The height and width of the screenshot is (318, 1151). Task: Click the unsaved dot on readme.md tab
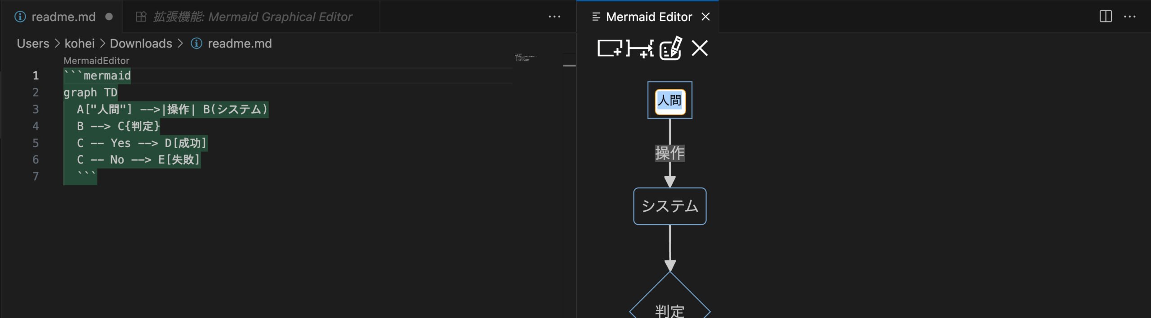(x=109, y=17)
